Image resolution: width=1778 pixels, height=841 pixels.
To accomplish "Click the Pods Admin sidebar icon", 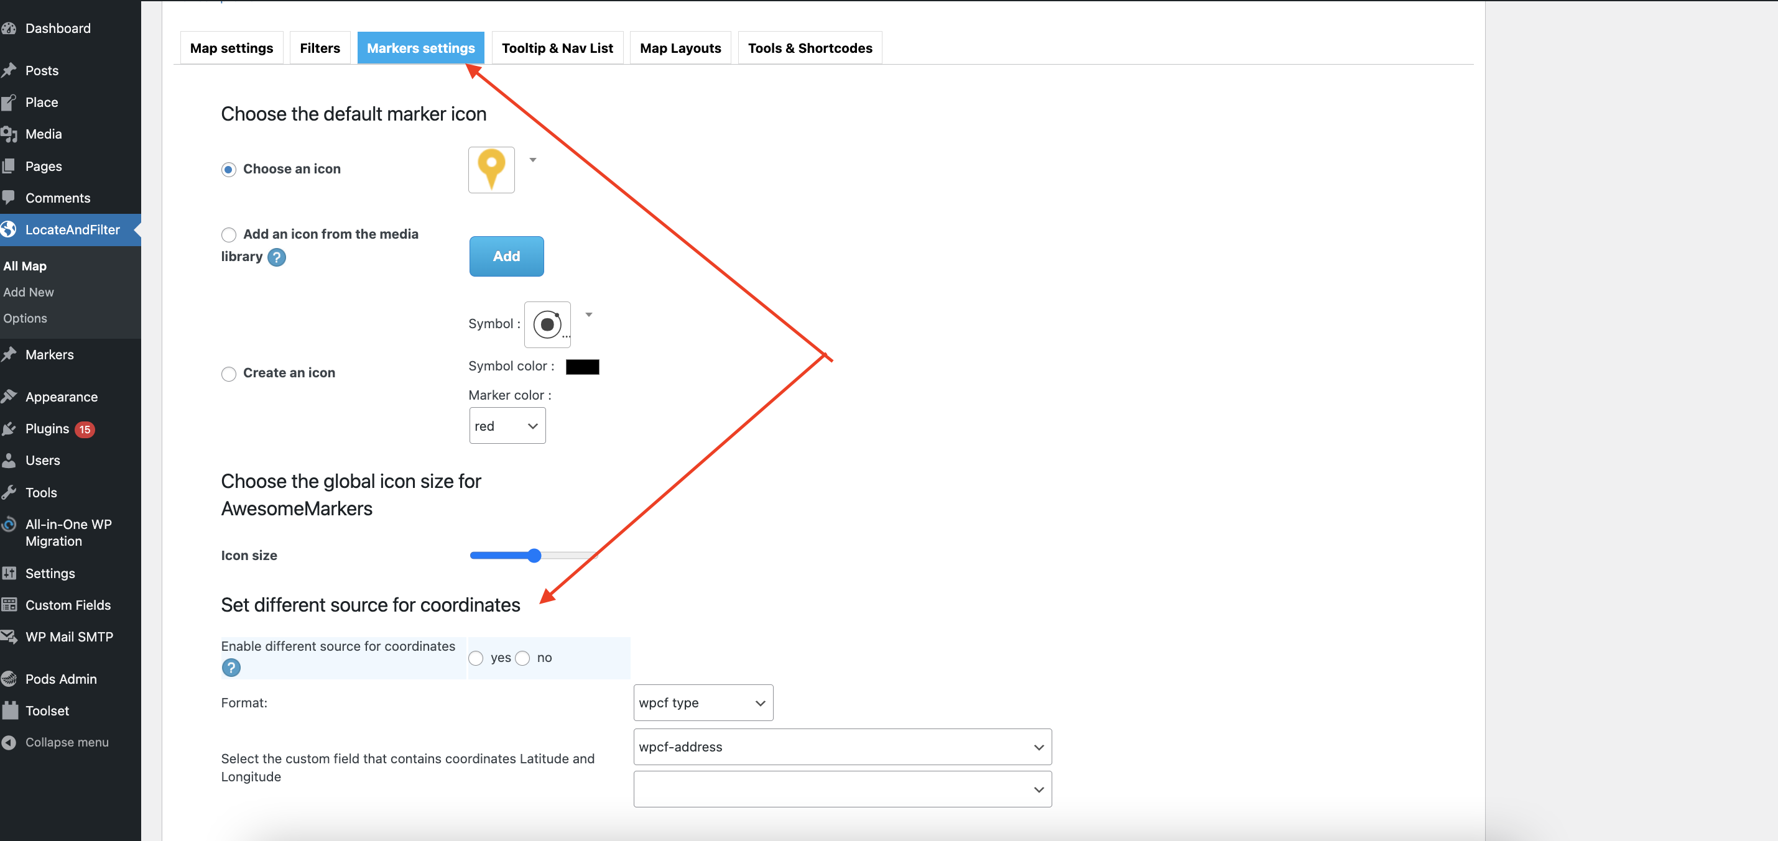I will coord(9,679).
